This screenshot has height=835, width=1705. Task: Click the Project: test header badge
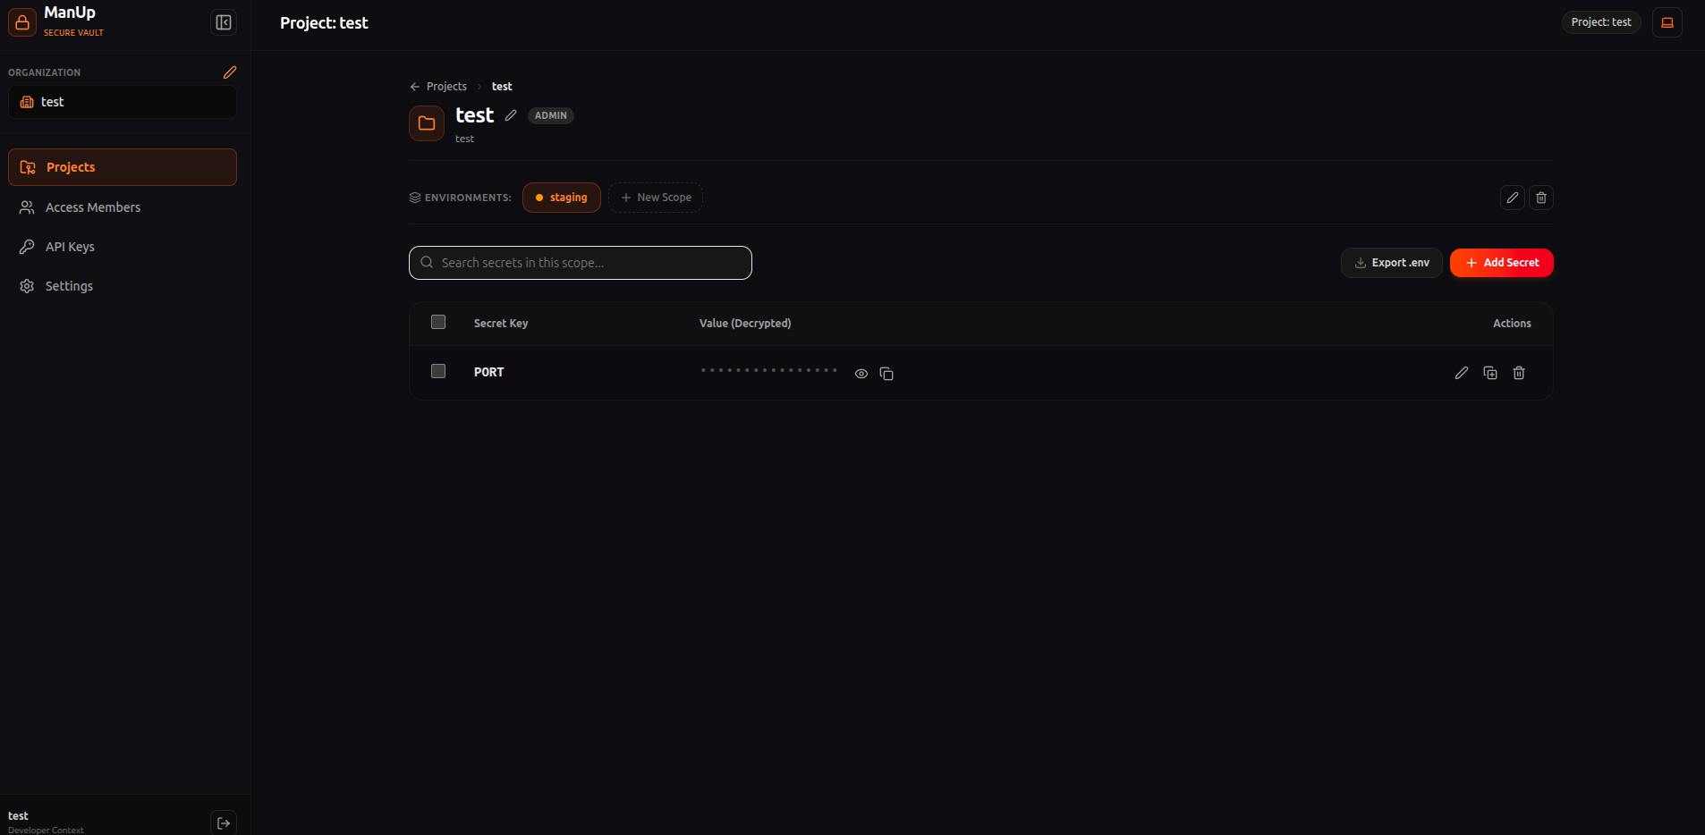[x=1601, y=22]
